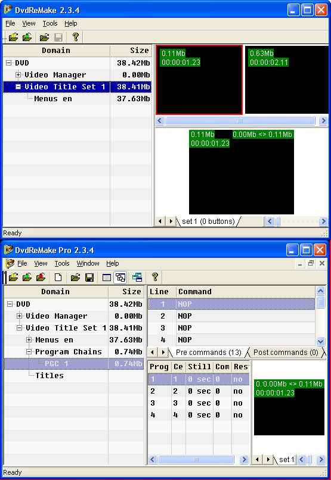Click left arrow of the DvdReMake thumbnail strip scrollbar
331x480 pixels.
(159, 121)
